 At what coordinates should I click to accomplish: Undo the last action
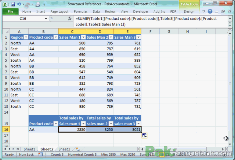coord(19,4)
